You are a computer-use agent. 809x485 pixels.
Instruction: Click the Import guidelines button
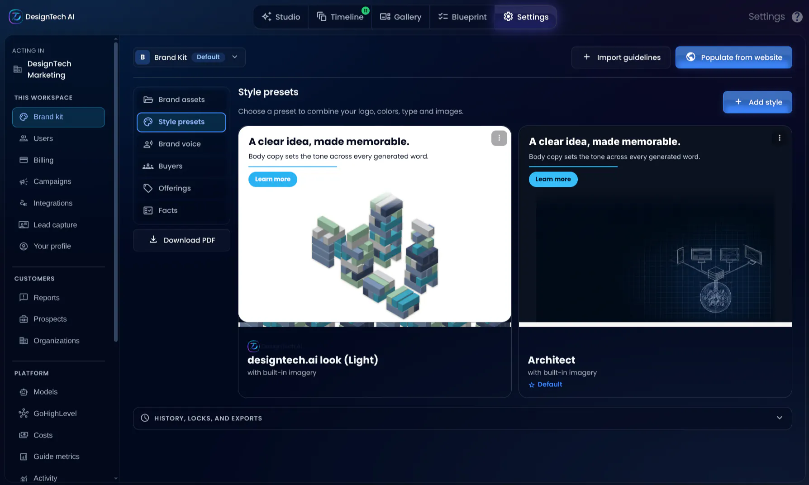coord(621,57)
